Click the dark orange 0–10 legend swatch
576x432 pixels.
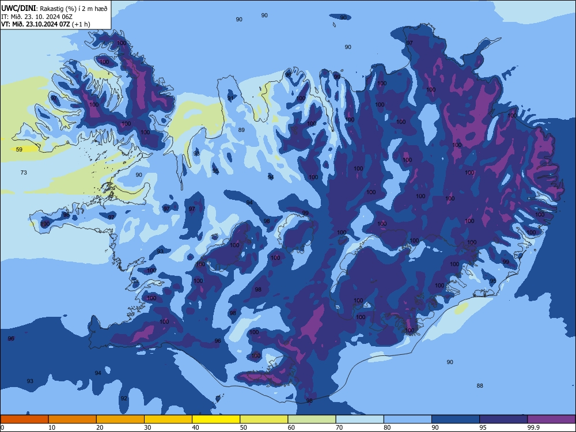[x=24, y=419]
